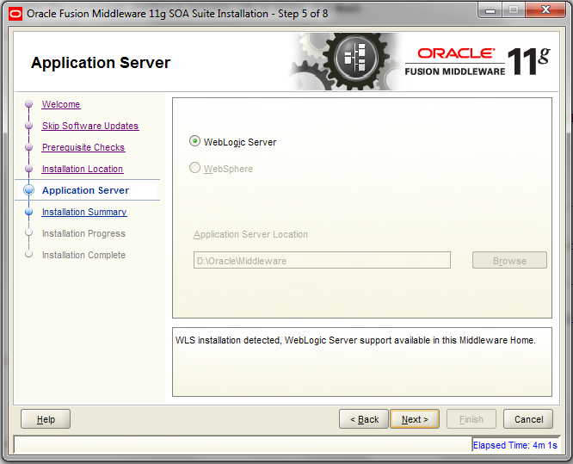
Task: Open the Installation Summary step
Action: pos(84,212)
